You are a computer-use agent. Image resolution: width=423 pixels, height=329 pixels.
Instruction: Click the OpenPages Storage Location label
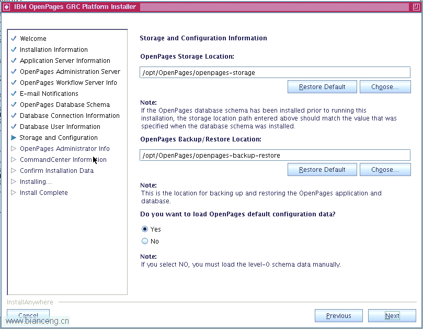(x=187, y=57)
